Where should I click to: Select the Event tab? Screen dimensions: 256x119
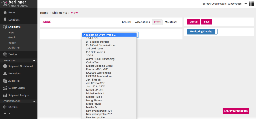(157, 22)
